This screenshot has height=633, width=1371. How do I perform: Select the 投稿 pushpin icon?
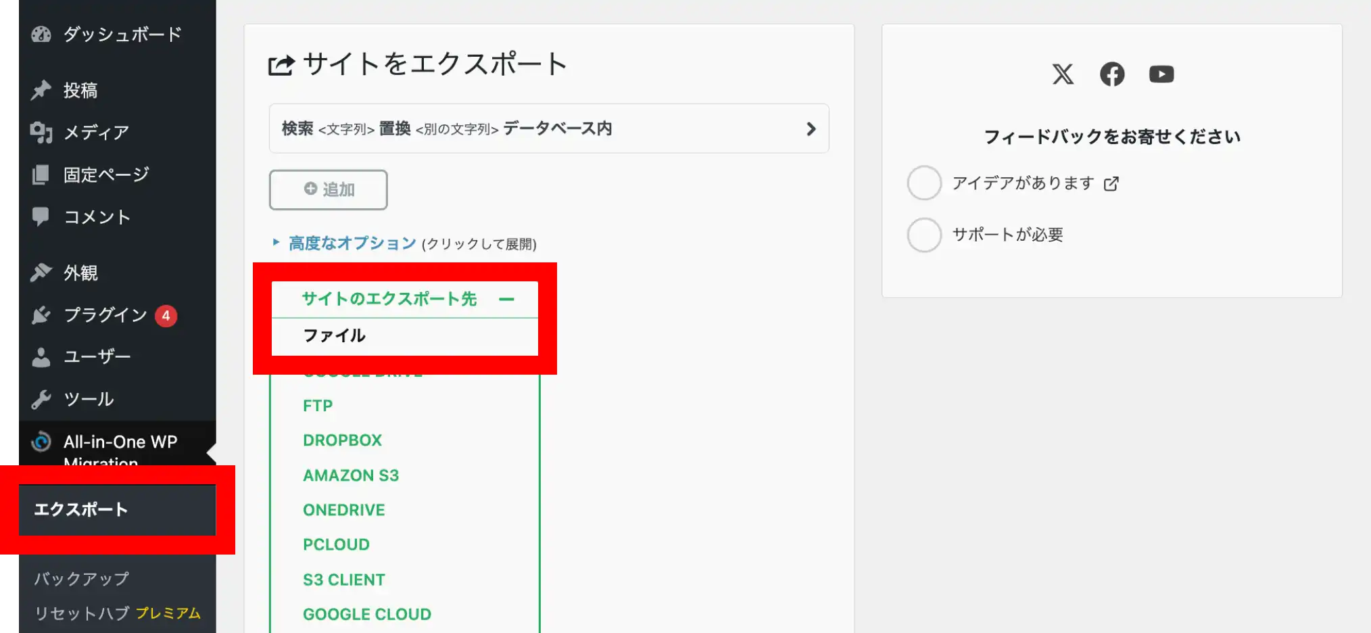tap(42, 89)
